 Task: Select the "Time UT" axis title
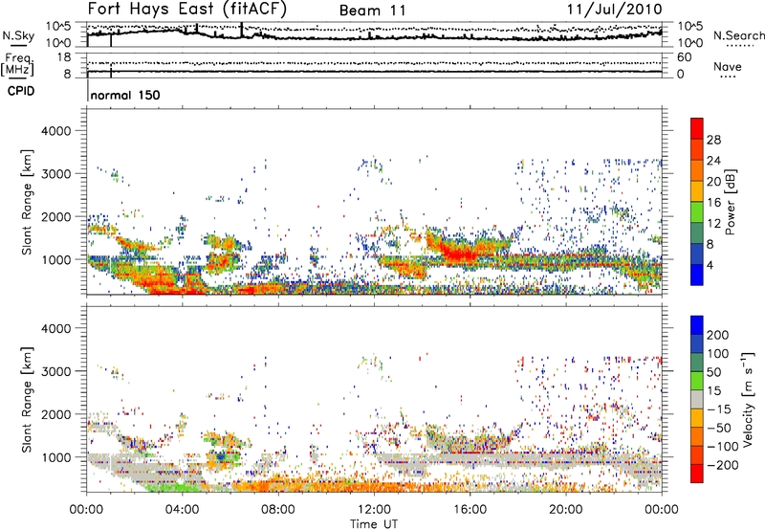pos(374,523)
